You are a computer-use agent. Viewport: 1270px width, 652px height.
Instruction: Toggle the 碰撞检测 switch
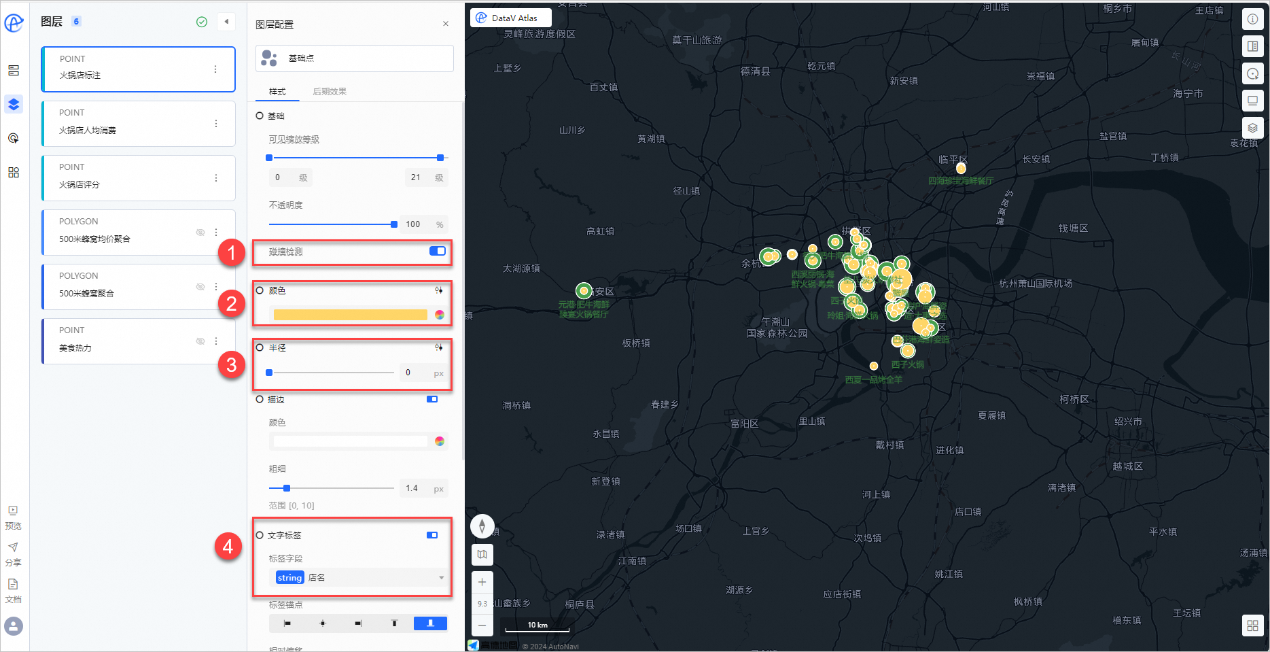pyautogui.click(x=438, y=252)
